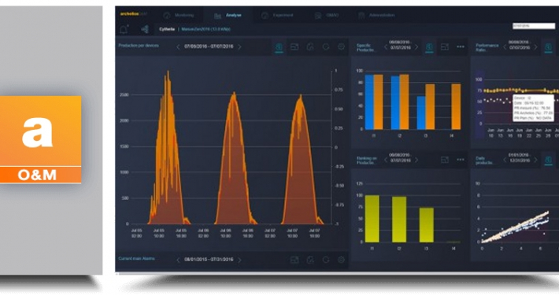Viewport: 559px width, 295px height.
Task: Go to previous period of Current main Alarms
Action: 178,260
